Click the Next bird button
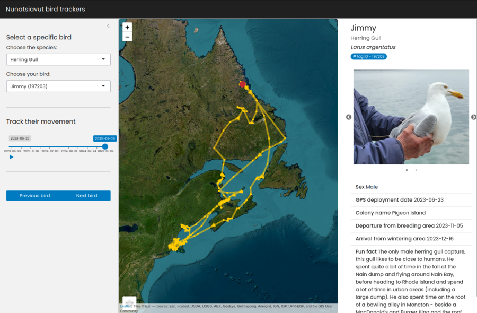Viewport: 477px width, 313px height. pos(86,195)
